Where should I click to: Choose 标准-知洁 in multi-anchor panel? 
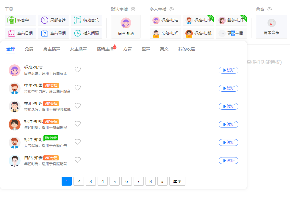pyautogui.click(x=165, y=20)
